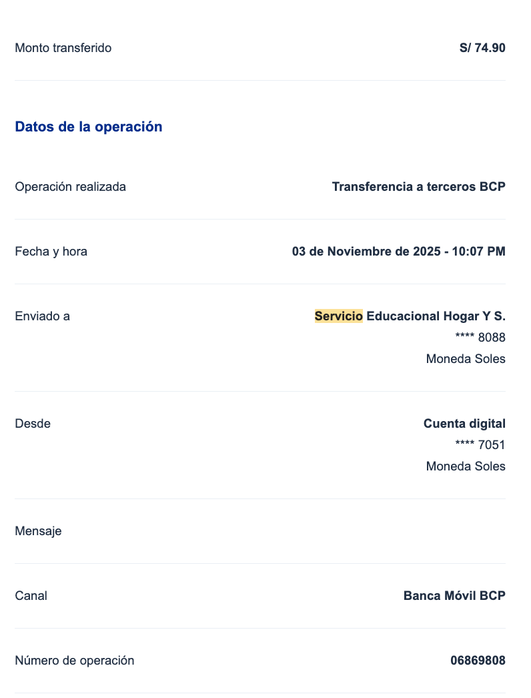Select the "Banca Móvil BCP" channel value

pyautogui.click(x=454, y=596)
